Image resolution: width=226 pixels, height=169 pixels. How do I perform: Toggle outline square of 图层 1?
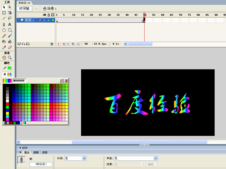pos(53,20)
